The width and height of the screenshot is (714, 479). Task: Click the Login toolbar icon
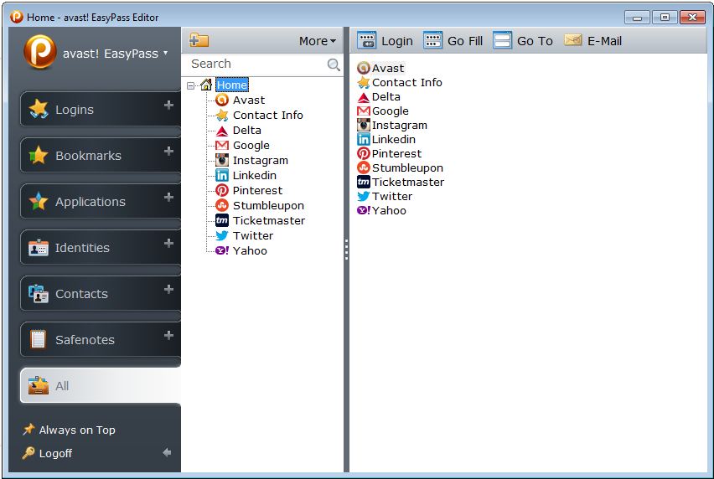[x=366, y=40]
